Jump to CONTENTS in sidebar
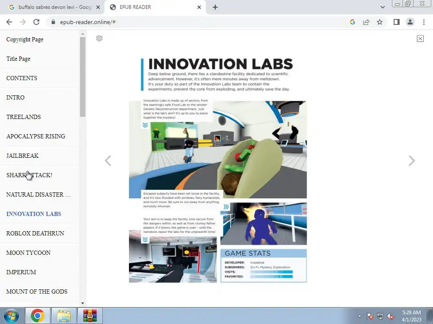The height and width of the screenshot is (324, 433). [22, 78]
